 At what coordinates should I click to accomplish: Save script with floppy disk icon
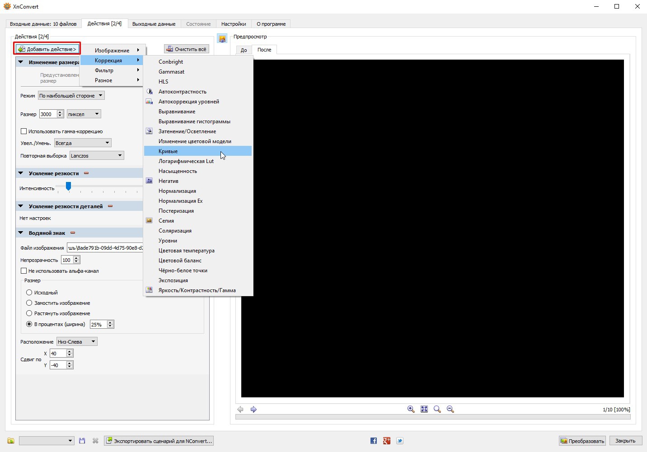click(82, 441)
